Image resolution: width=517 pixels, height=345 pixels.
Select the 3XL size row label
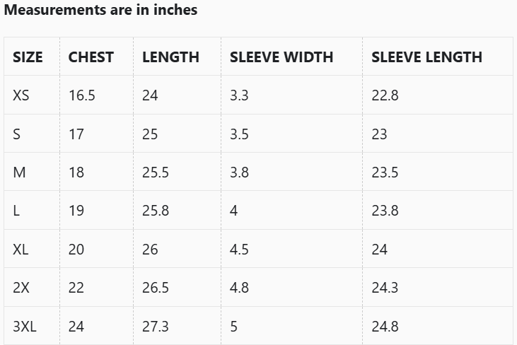pos(25,327)
